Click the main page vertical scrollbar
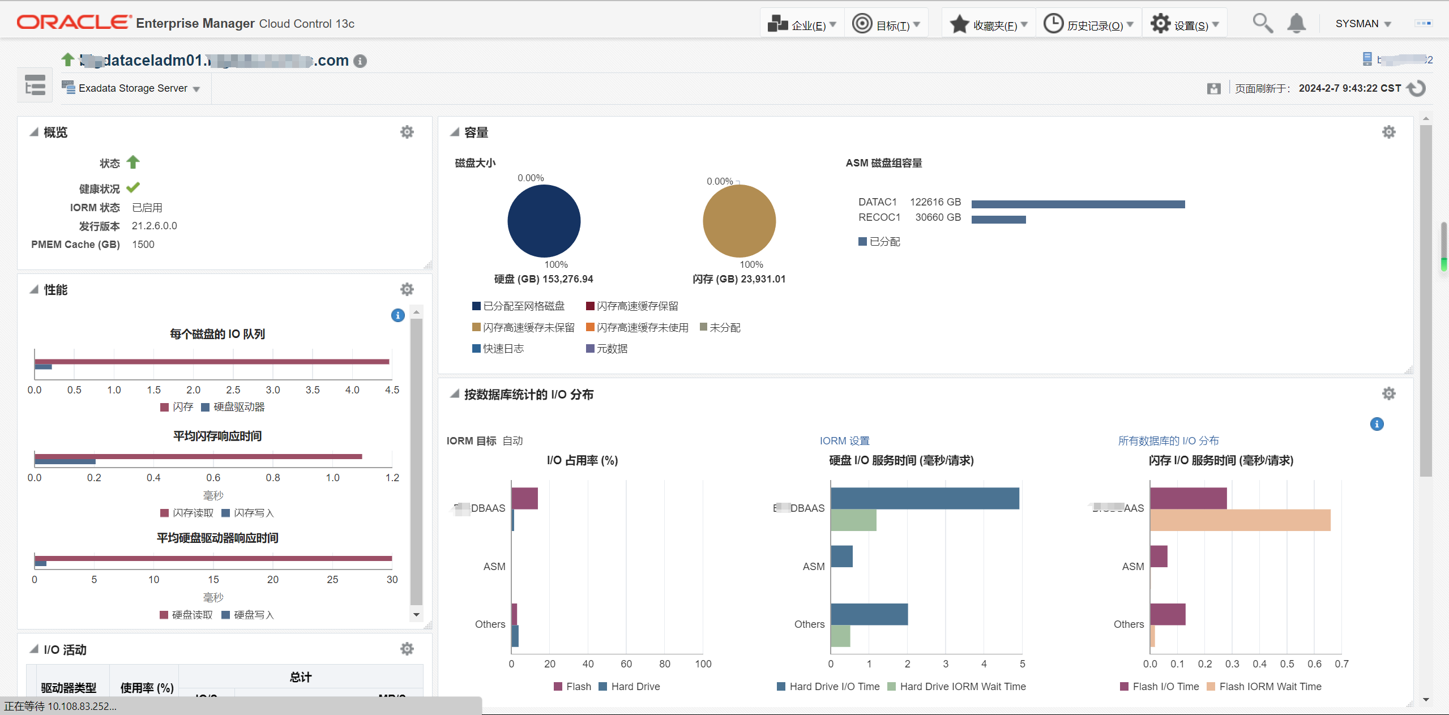Image resolution: width=1449 pixels, height=715 pixels. (1426, 300)
